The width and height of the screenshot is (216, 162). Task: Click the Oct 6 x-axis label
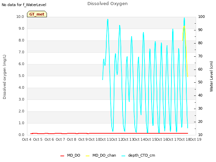[x=49, y=139]
